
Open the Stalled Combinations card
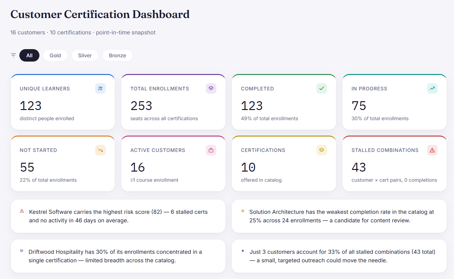[395, 163]
